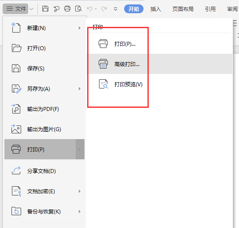Open the 页面布局 tab

coord(183,9)
